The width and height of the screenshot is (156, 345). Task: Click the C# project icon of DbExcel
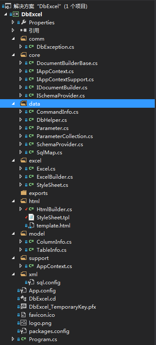pos(16,14)
